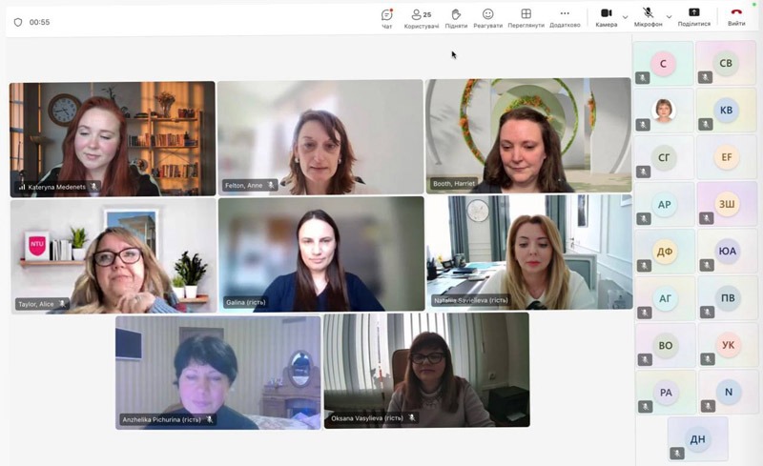
Task: Click the Oksana Vasylieva video tile
Action: (x=426, y=370)
